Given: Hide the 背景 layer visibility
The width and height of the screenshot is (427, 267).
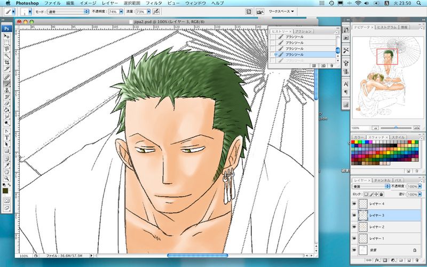Looking at the screenshot, I should click(x=354, y=250).
